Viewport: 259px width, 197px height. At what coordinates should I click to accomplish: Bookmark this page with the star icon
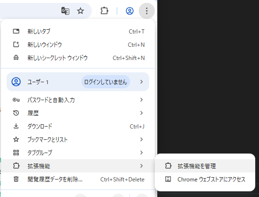point(80,11)
